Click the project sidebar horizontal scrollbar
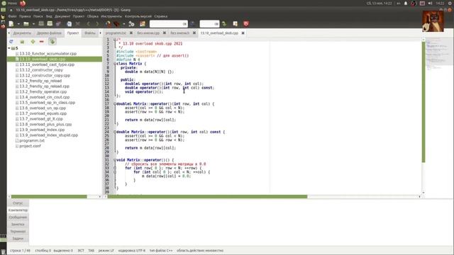The height and width of the screenshot is (255, 454). point(49,197)
